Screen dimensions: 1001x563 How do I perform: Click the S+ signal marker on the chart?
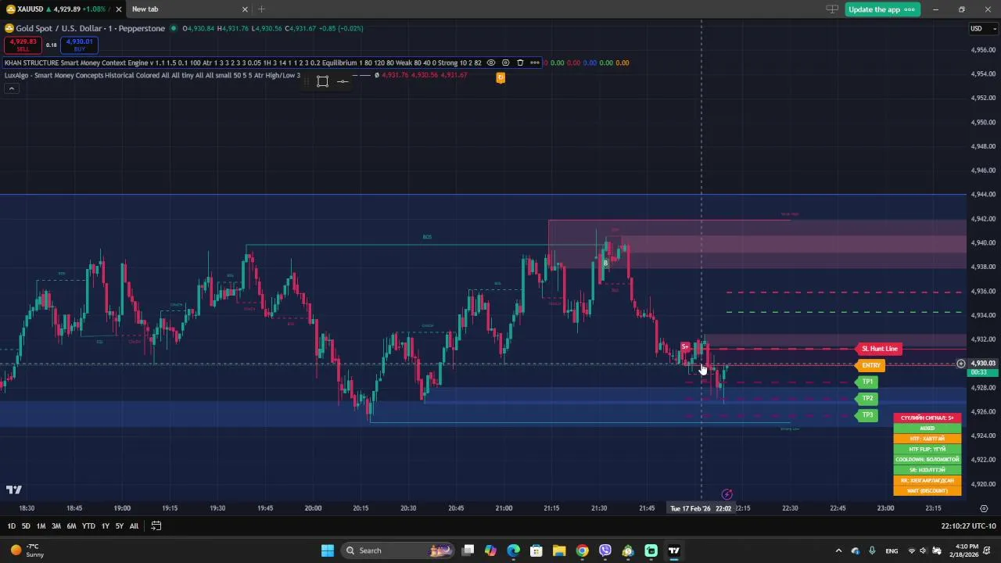685,346
